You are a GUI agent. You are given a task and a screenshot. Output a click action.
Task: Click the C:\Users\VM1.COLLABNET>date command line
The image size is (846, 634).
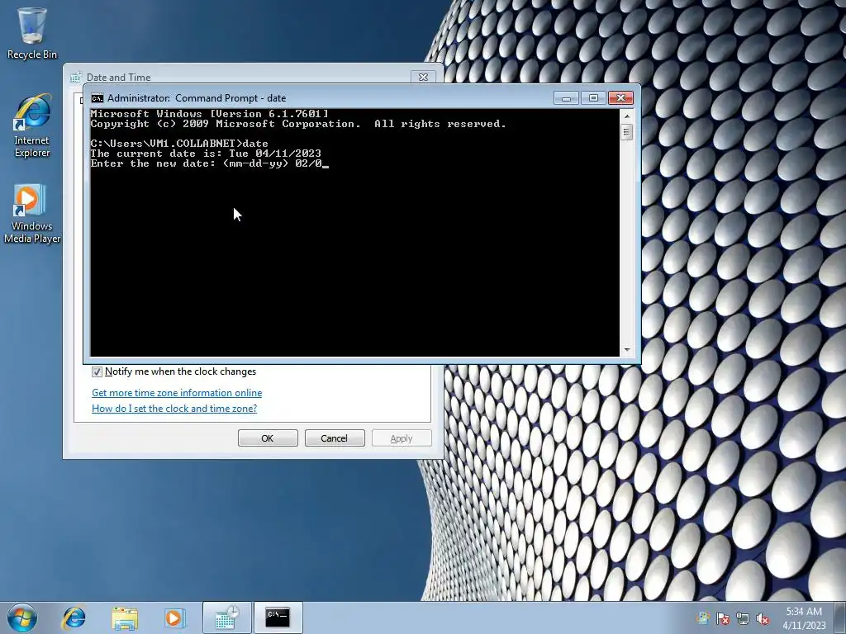(179, 144)
